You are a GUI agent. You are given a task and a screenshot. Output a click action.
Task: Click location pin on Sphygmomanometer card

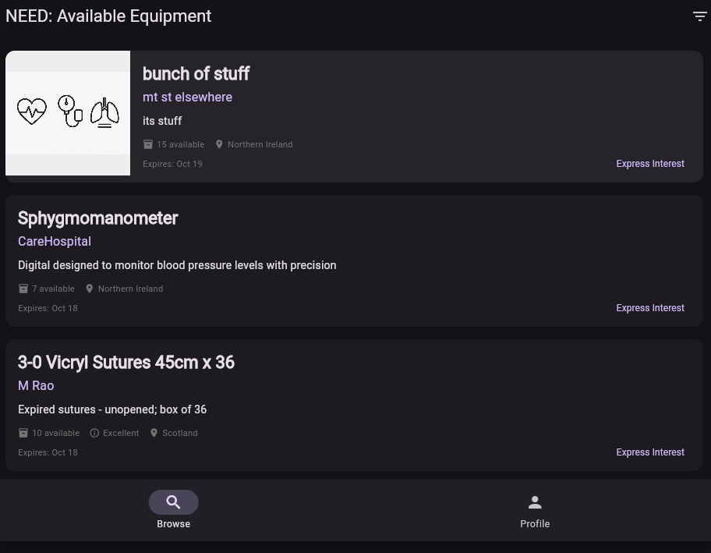90,289
